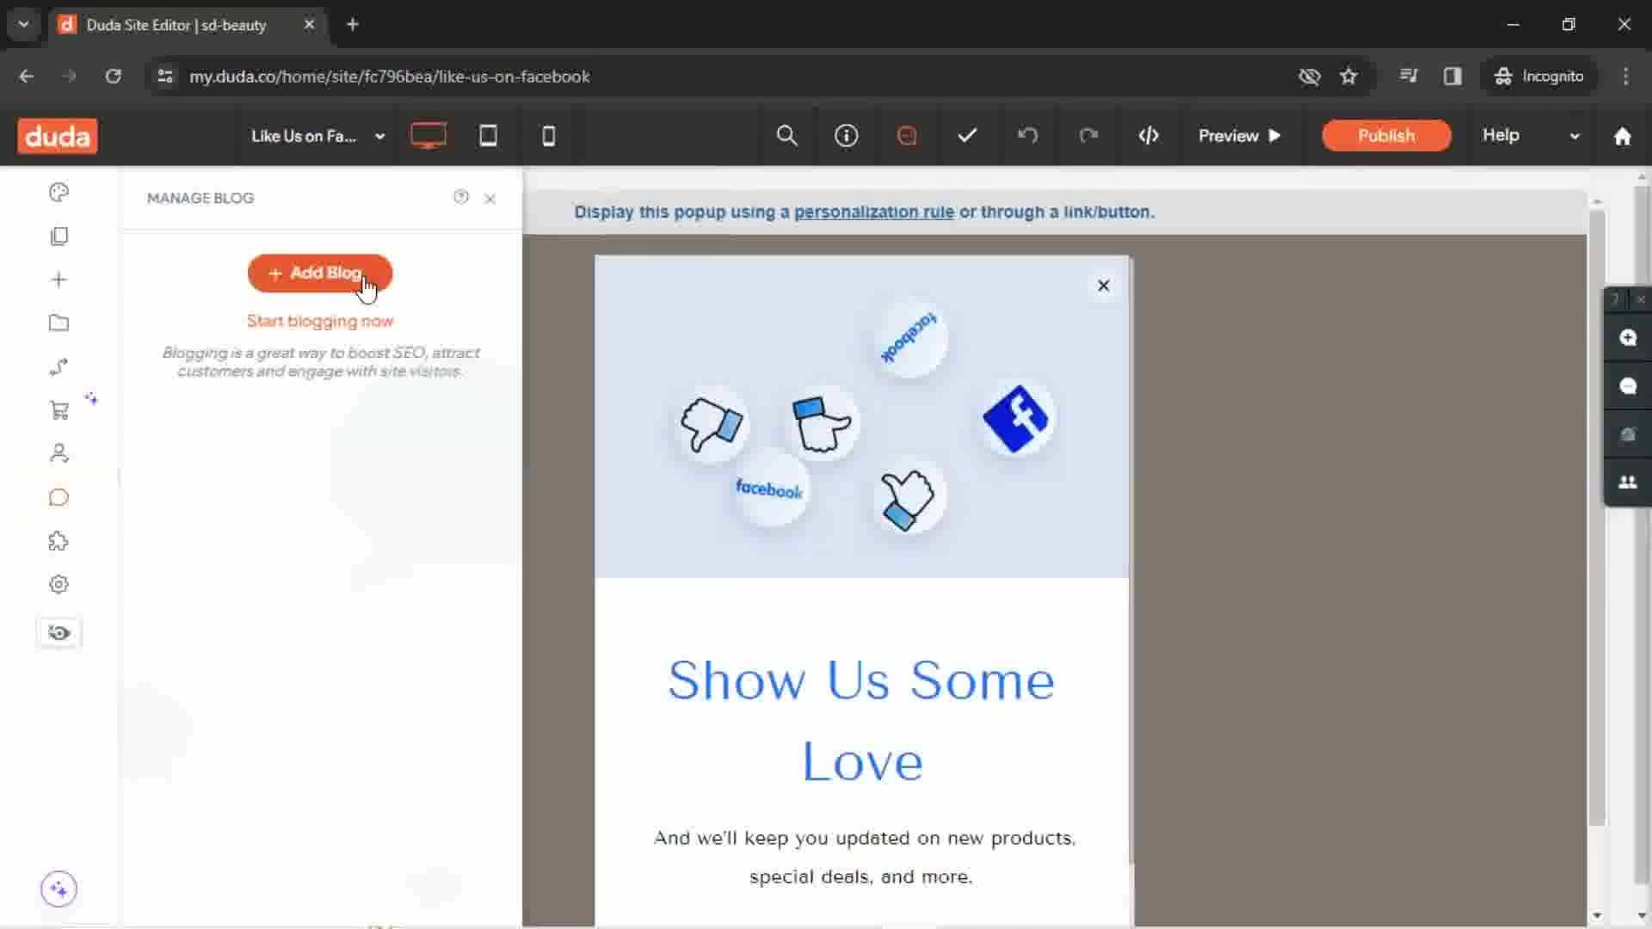Open the Manage Blog help question icon
This screenshot has width=1652, height=929.
tap(461, 197)
